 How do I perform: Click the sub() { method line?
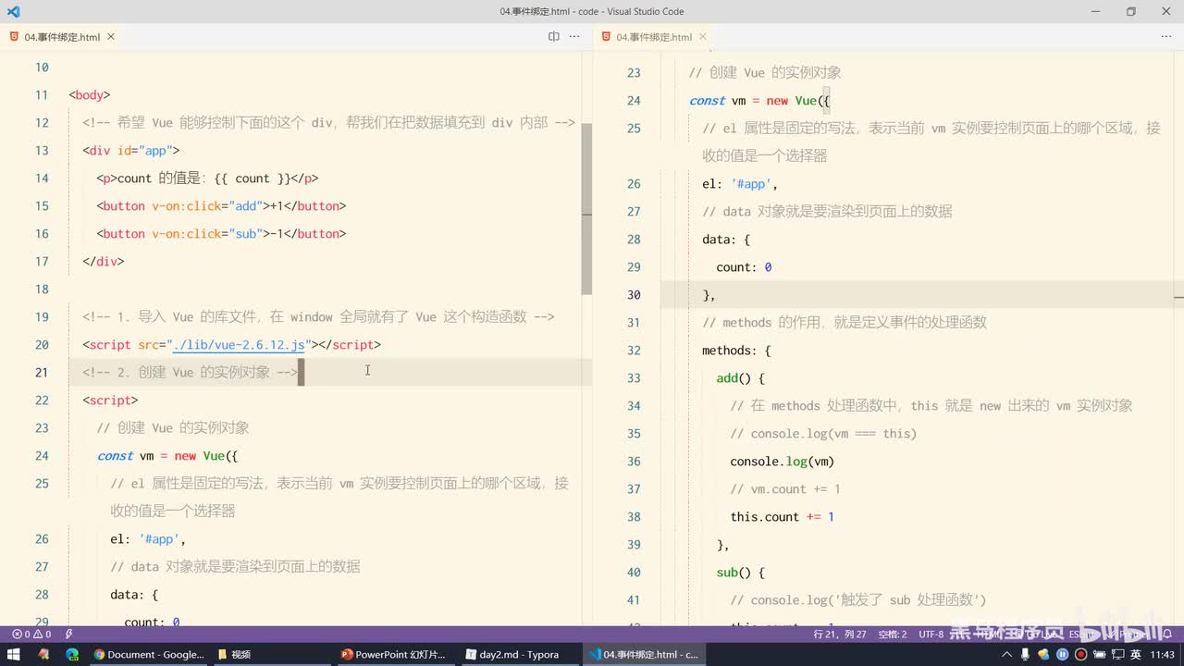coord(740,572)
